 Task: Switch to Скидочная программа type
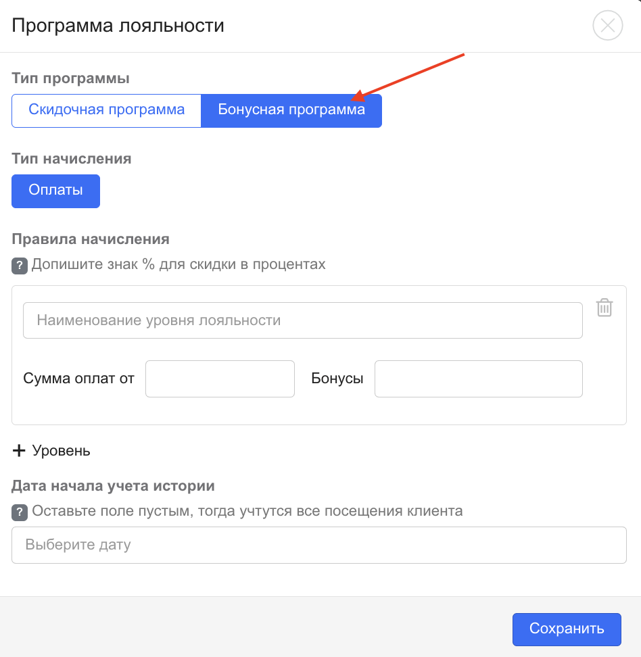[106, 110]
